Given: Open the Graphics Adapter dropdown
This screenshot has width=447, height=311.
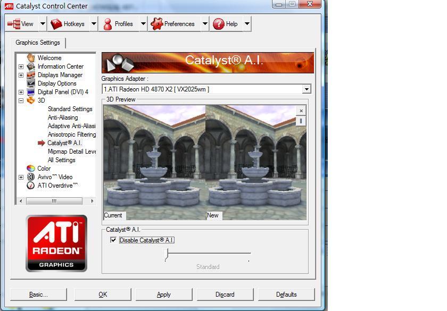Looking at the screenshot, I should coord(306,89).
